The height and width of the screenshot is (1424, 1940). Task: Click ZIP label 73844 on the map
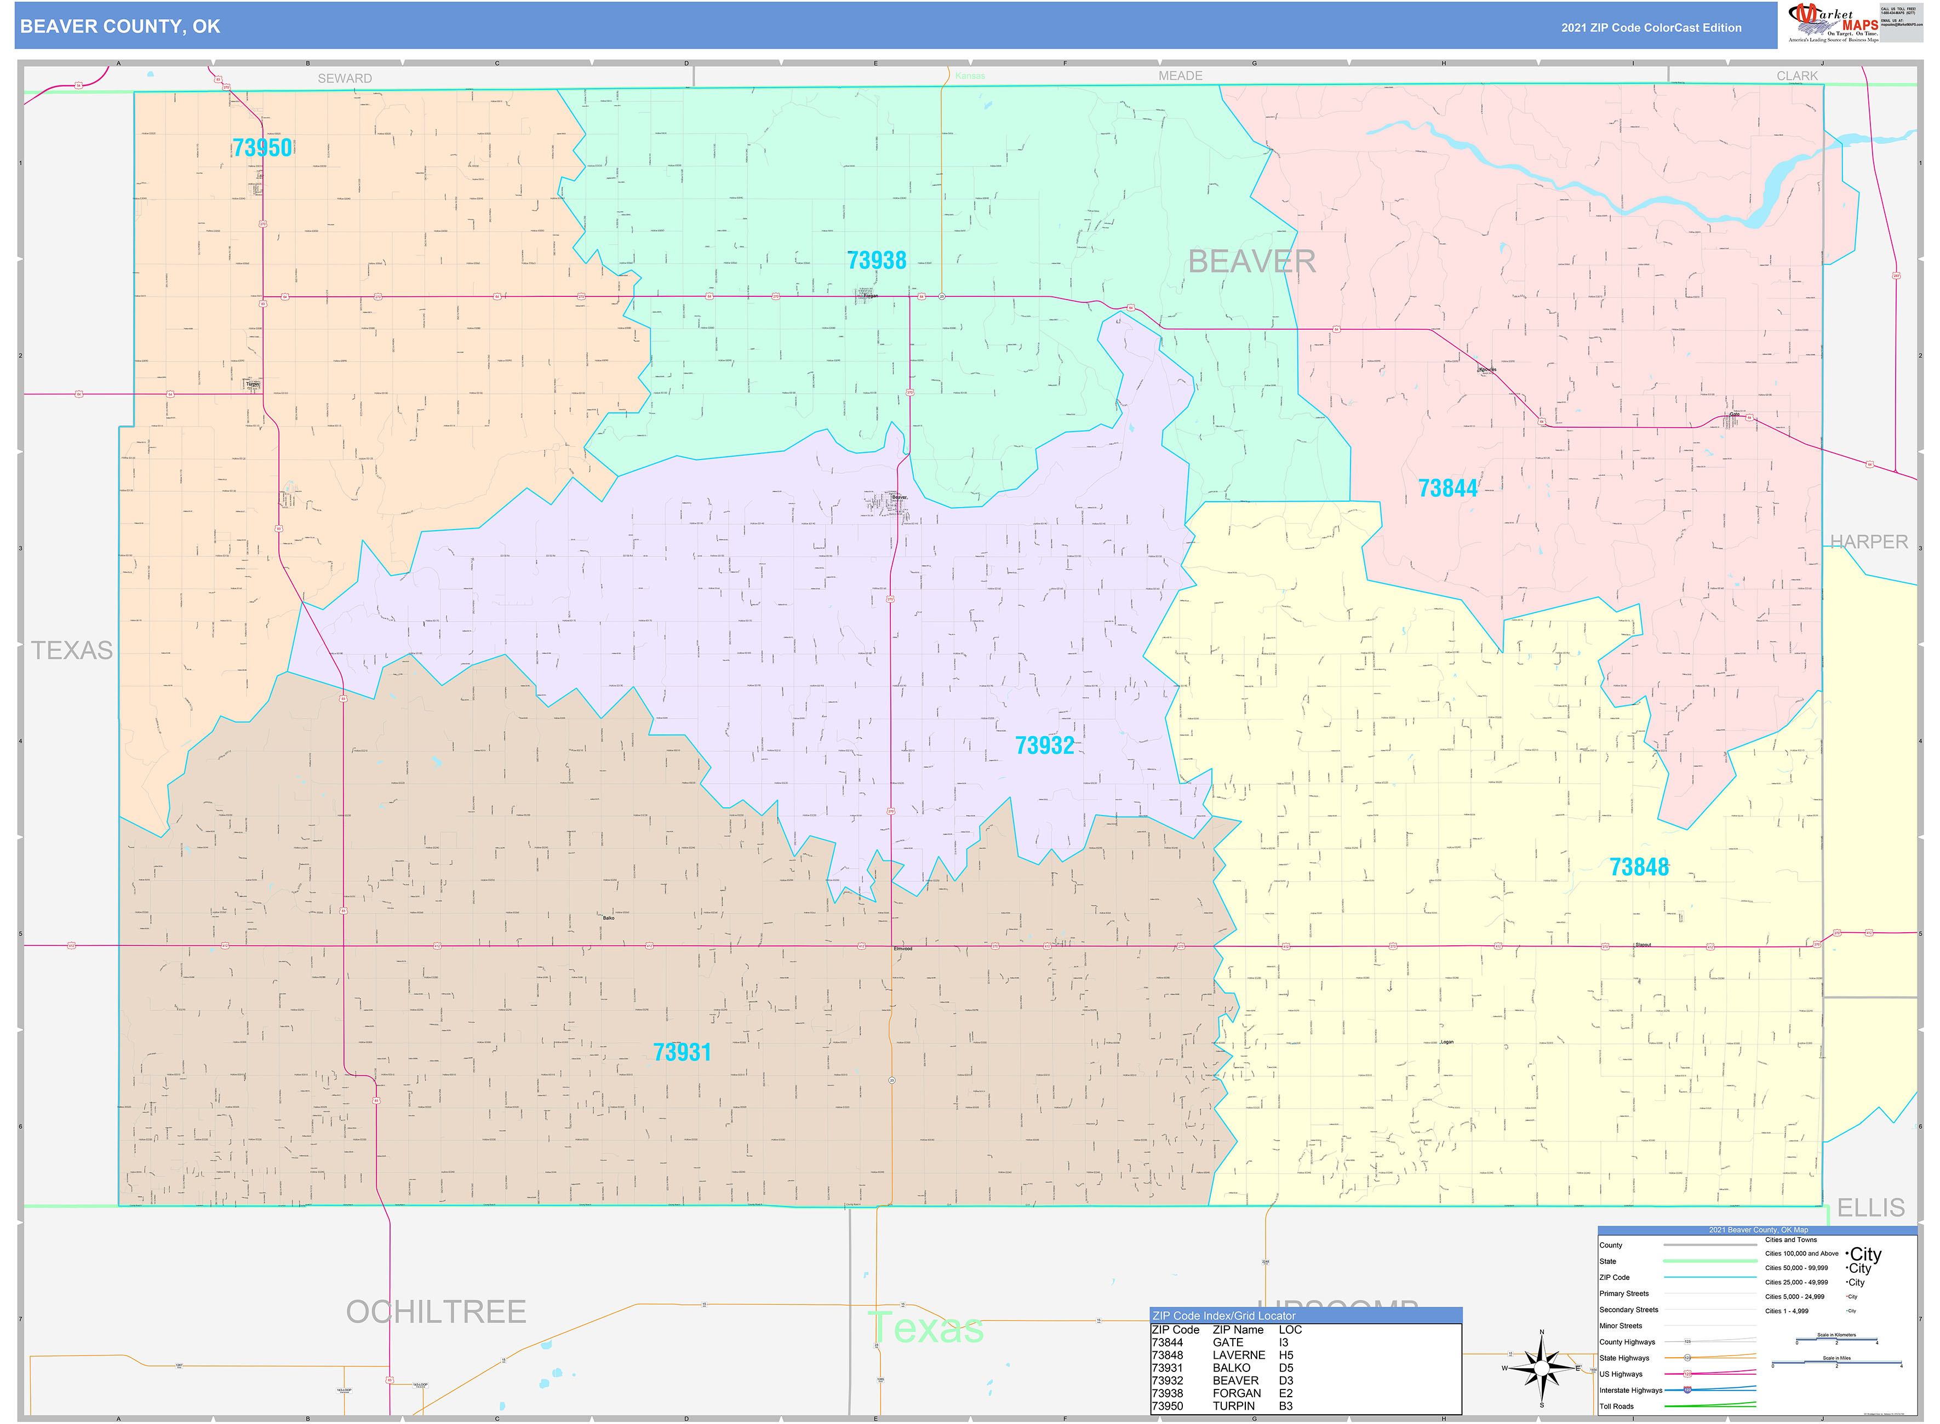point(1447,489)
